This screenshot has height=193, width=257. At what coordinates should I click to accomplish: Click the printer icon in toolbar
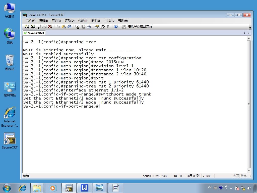click(x=89, y=27)
